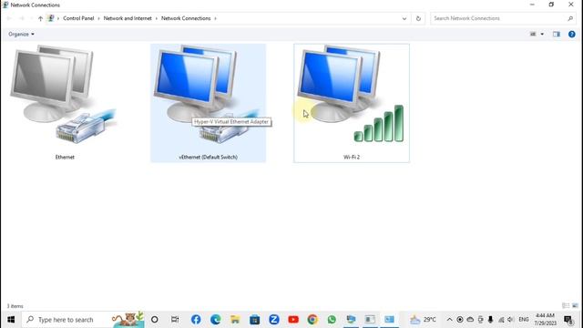Select the Wi-Fi 2 adapter icon

(352, 102)
